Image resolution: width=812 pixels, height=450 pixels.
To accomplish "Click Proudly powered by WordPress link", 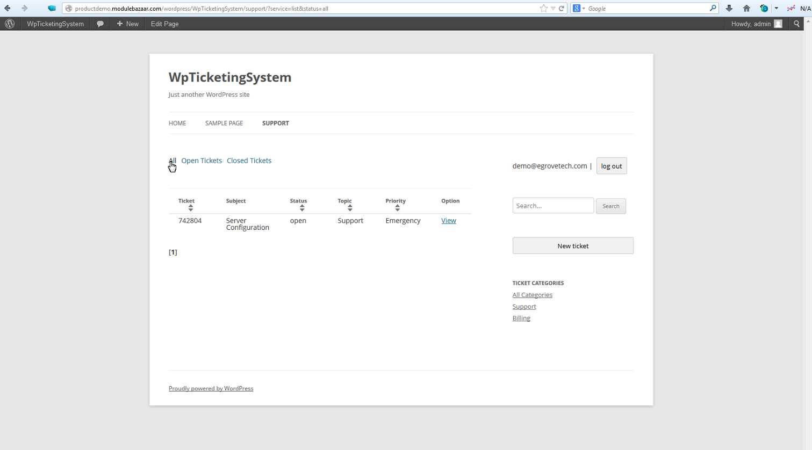I will [211, 388].
